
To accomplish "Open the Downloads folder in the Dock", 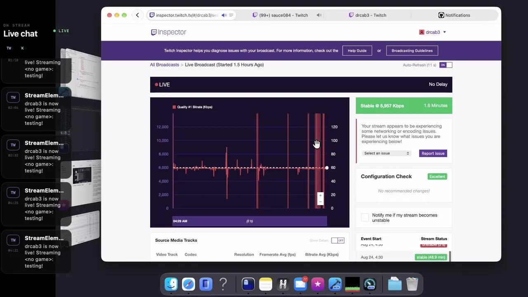I will (395, 284).
